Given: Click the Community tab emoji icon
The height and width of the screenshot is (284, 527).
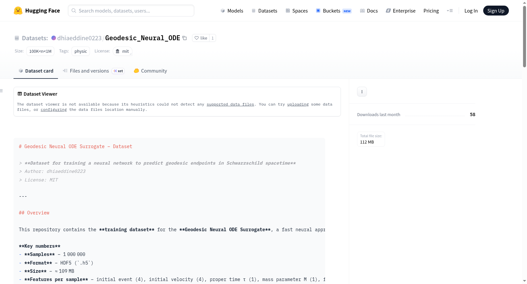Looking at the screenshot, I should point(136,71).
